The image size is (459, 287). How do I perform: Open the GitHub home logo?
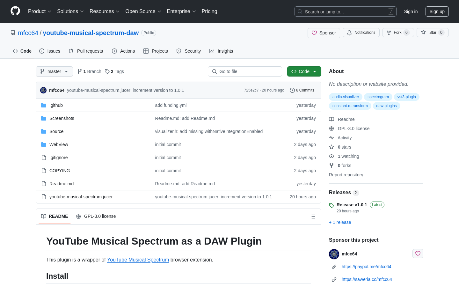coord(15,11)
